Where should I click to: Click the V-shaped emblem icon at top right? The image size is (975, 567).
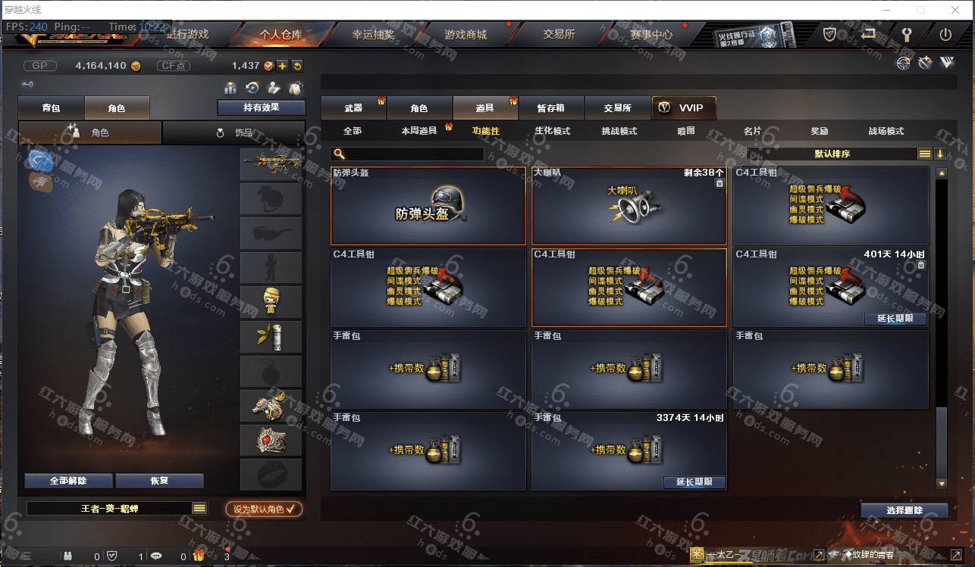coord(947,64)
